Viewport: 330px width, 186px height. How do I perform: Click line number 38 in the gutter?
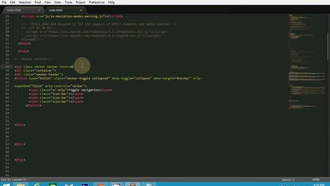[x=7, y=67]
